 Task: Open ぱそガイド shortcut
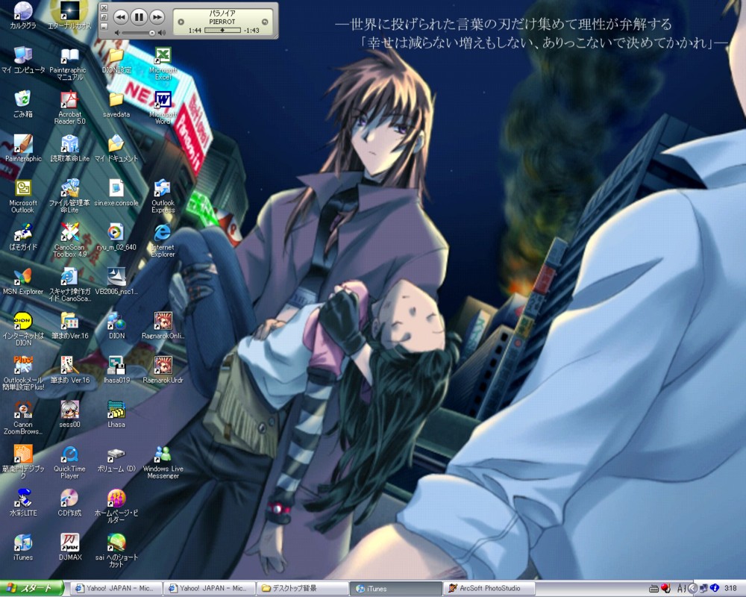tap(23, 237)
